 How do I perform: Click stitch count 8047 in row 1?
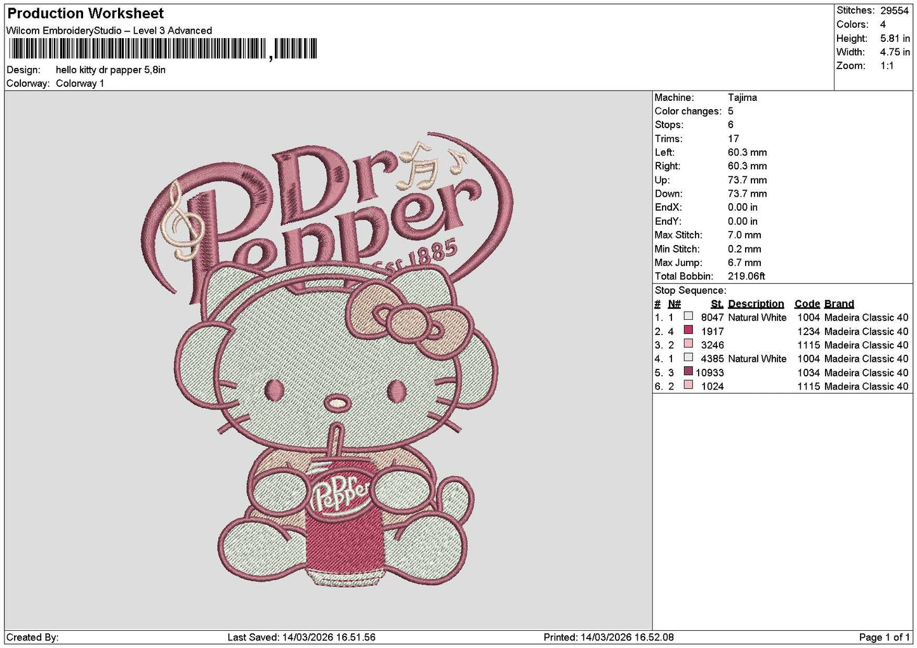pyautogui.click(x=712, y=317)
